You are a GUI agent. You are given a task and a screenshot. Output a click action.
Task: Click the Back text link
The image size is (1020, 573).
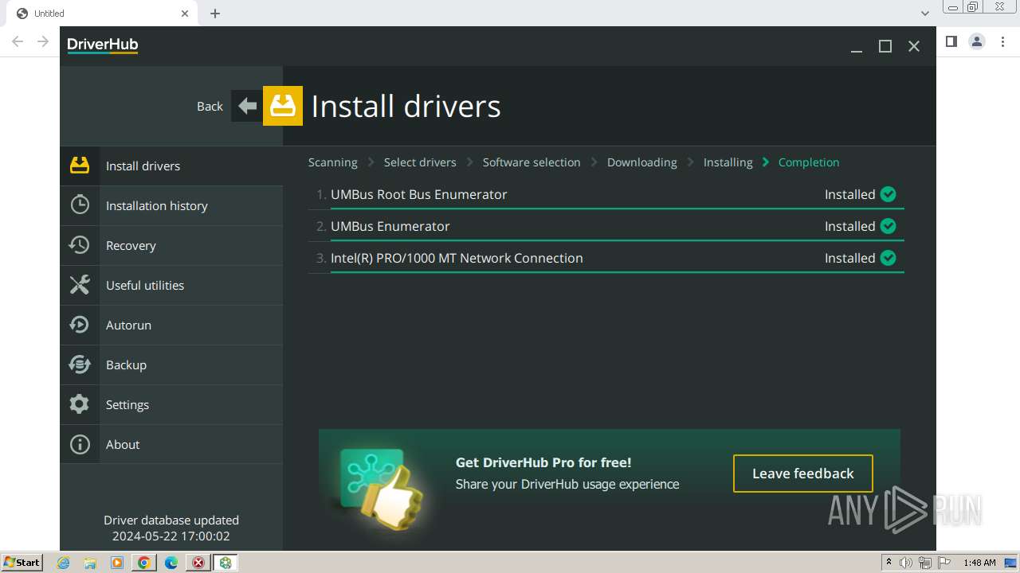coord(210,106)
